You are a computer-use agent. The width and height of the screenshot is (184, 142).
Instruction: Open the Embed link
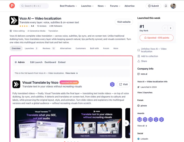[62, 62]
